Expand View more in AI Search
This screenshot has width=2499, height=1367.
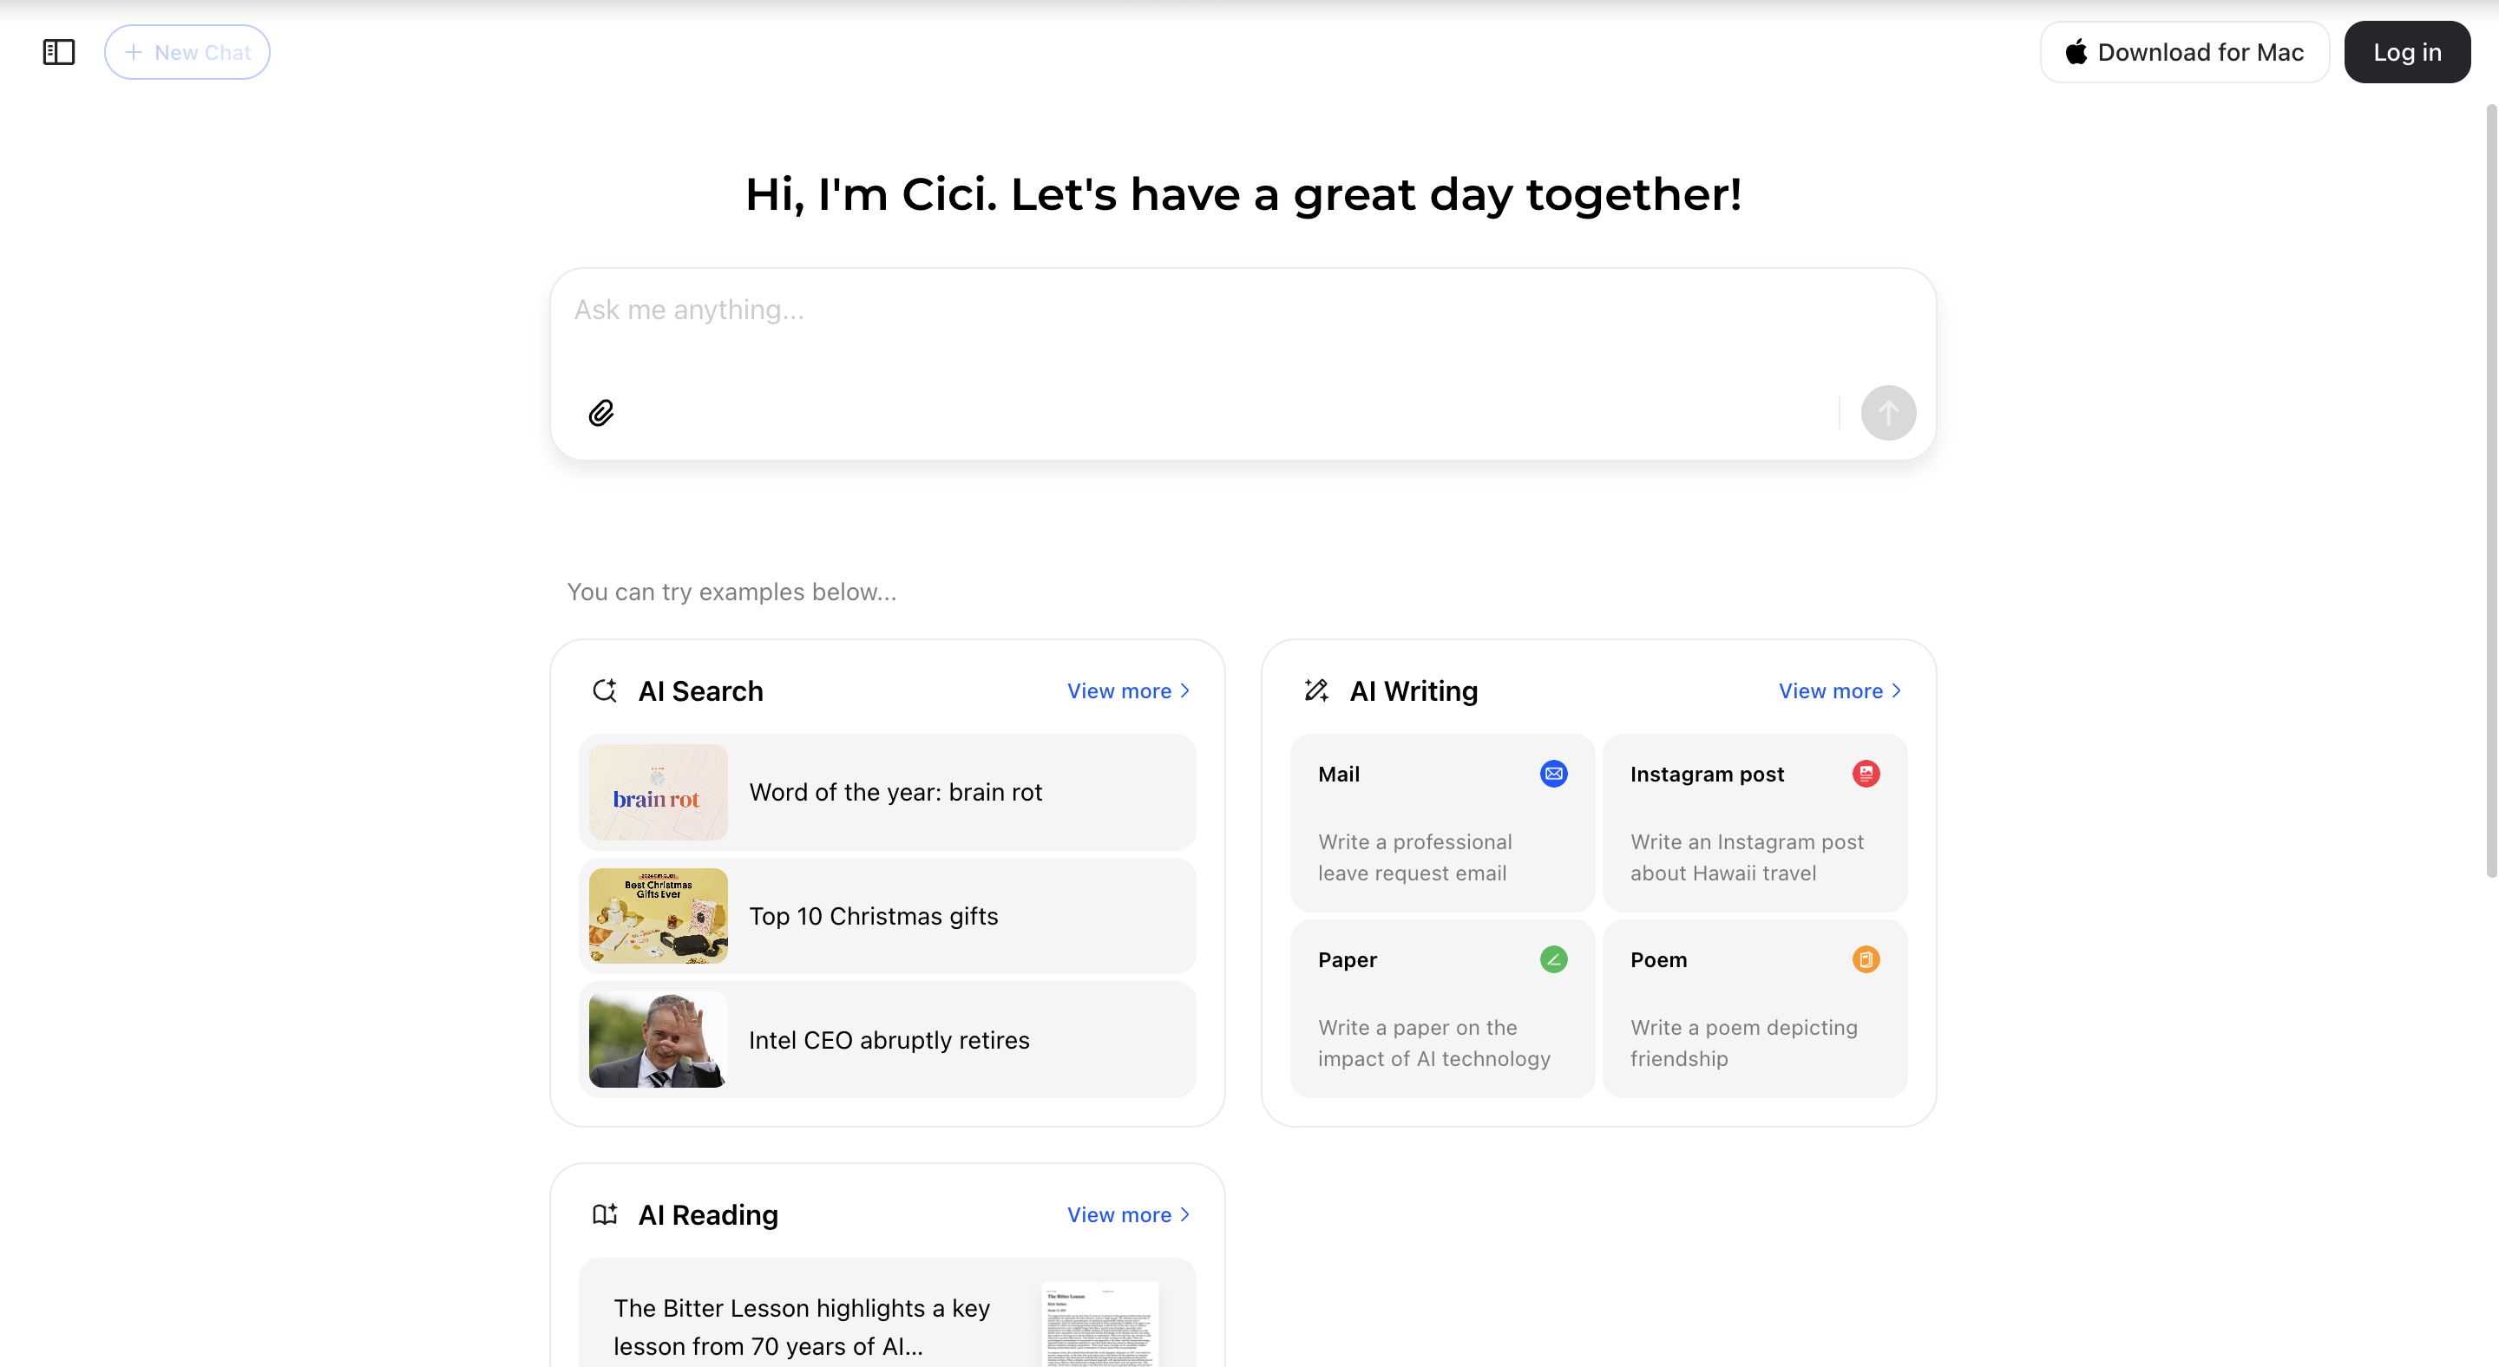point(1127,690)
